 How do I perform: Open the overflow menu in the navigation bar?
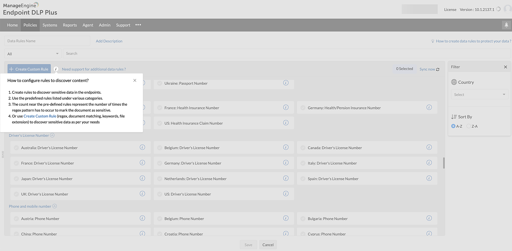(x=138, y=25)
